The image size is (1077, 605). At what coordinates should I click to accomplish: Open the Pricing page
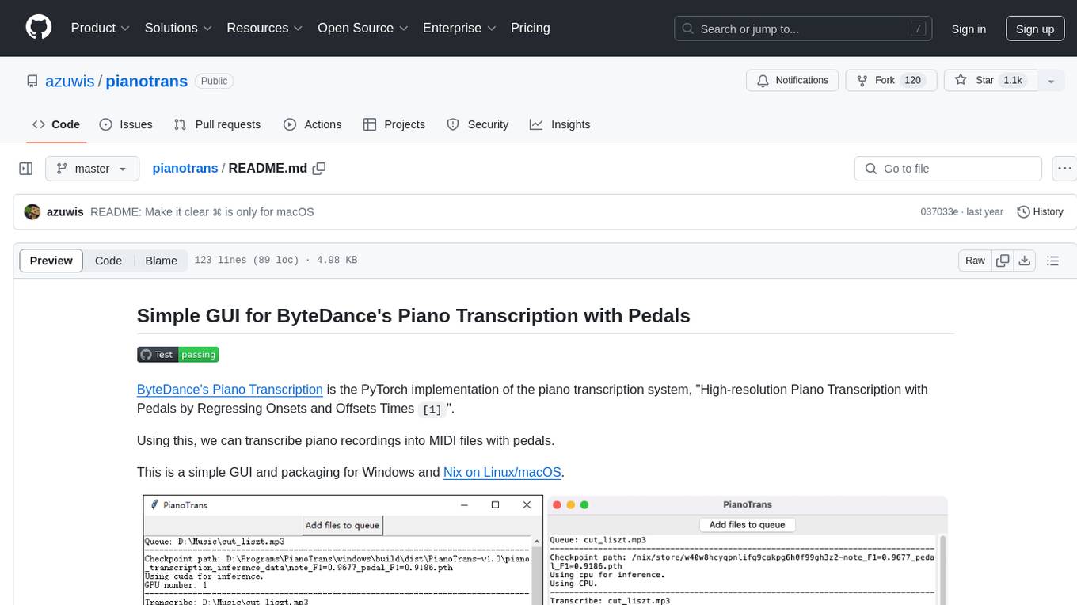pos(531,28)
